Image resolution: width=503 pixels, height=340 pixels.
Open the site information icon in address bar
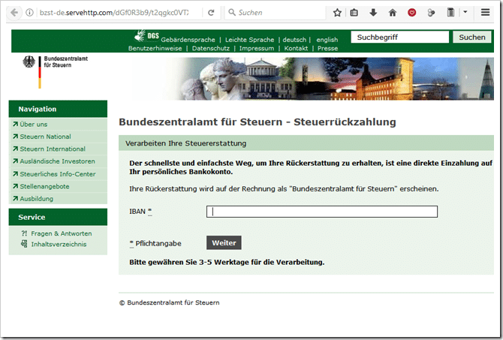point(29,13)
